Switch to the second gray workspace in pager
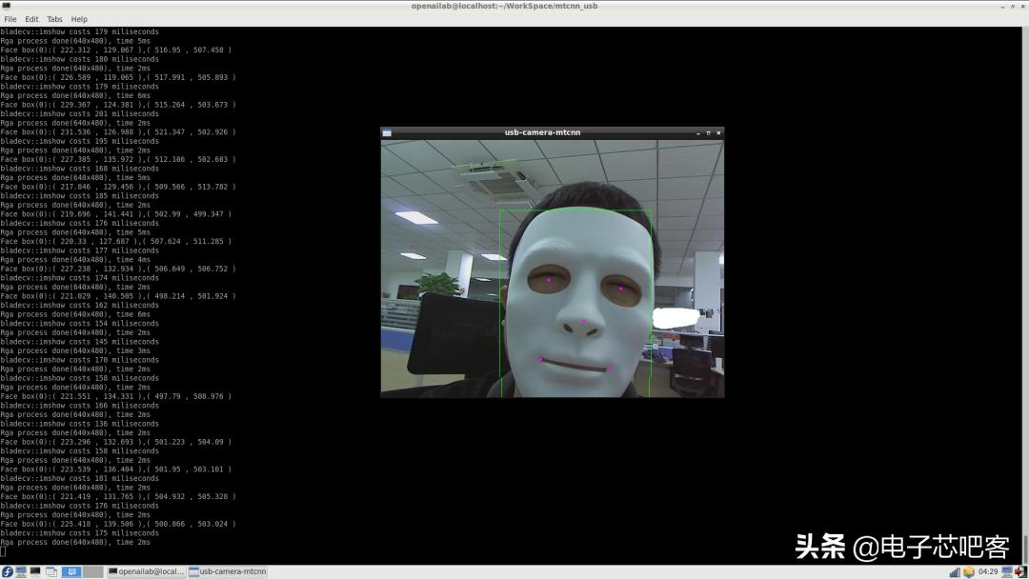This screenshot has width=1029, height=579. [x=93, y=571]
